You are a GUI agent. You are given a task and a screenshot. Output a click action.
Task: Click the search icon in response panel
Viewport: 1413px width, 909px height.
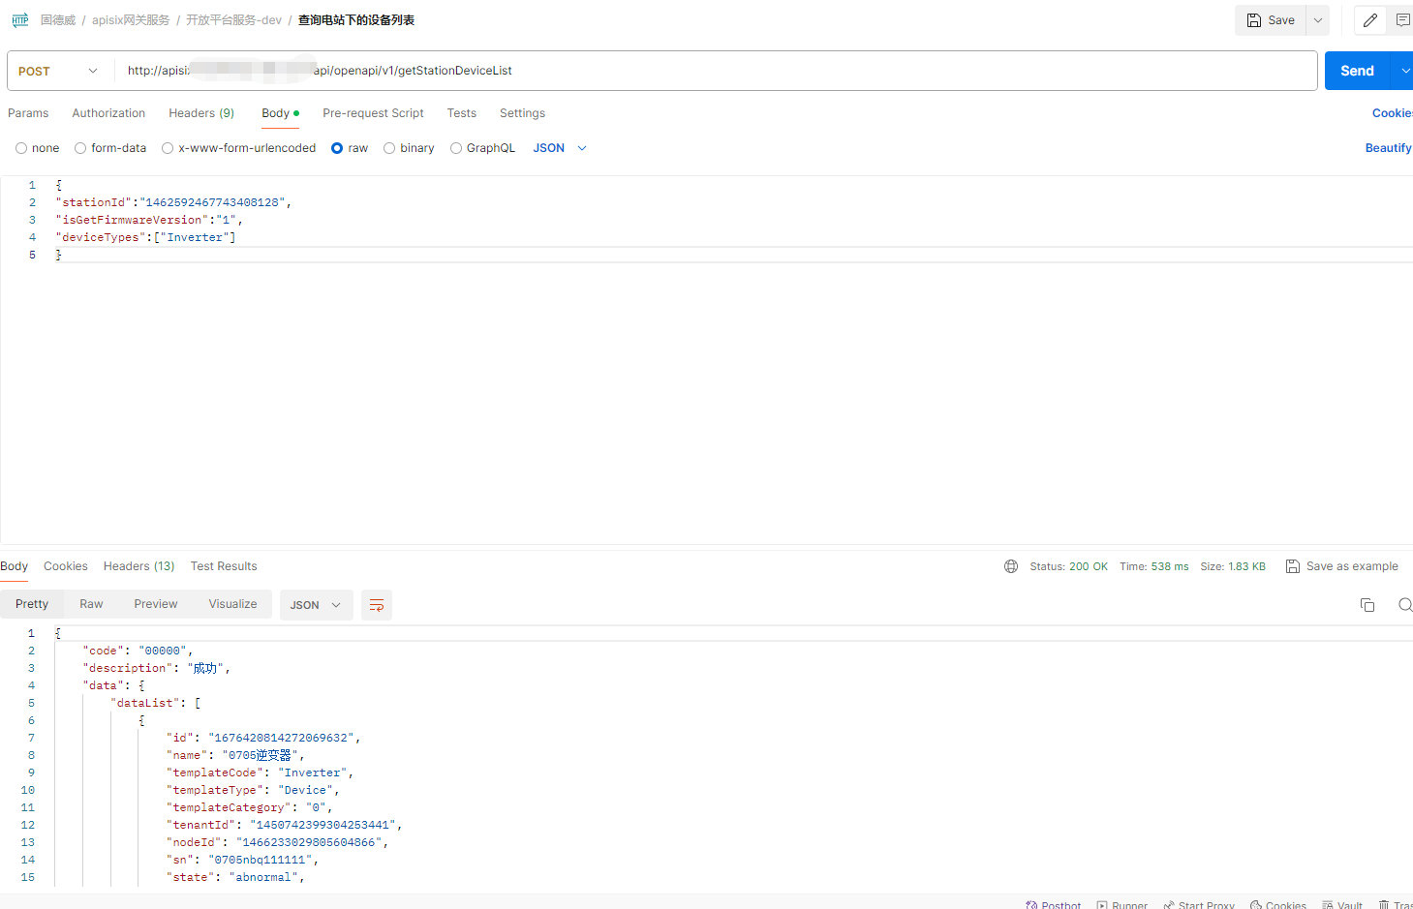(x=1404, y=605)
